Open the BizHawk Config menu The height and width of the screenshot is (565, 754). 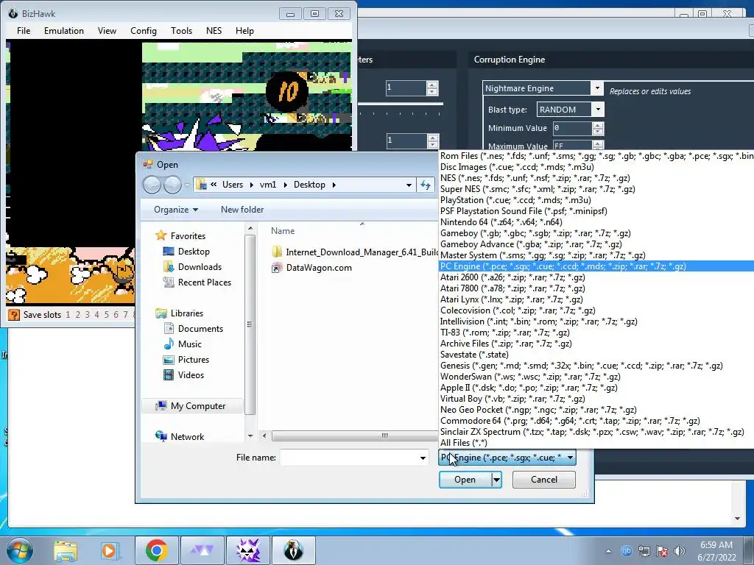click(144, 31)
